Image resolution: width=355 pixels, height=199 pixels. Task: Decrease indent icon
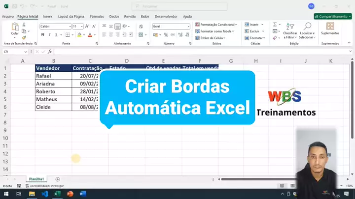[x=125, y=34]
